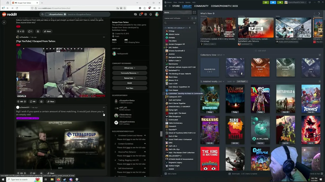Open What's New settings gear in Steam
This screenshot has height=182, width=325.
point(214,13)
